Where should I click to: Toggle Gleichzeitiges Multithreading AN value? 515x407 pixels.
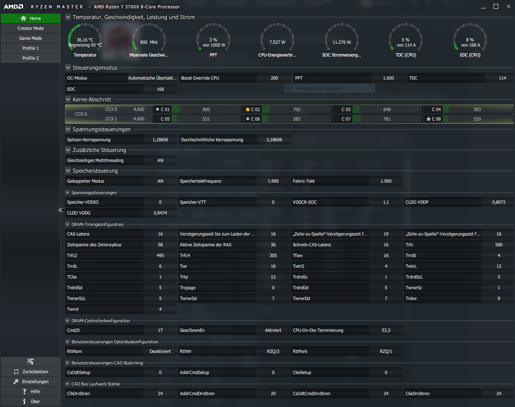(x=160, y=160)
